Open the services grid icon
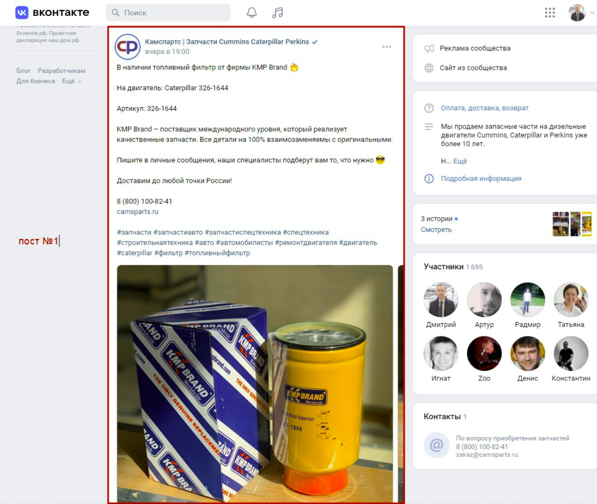The height and width of the screenshot is (504, 597). coord(550,12)
